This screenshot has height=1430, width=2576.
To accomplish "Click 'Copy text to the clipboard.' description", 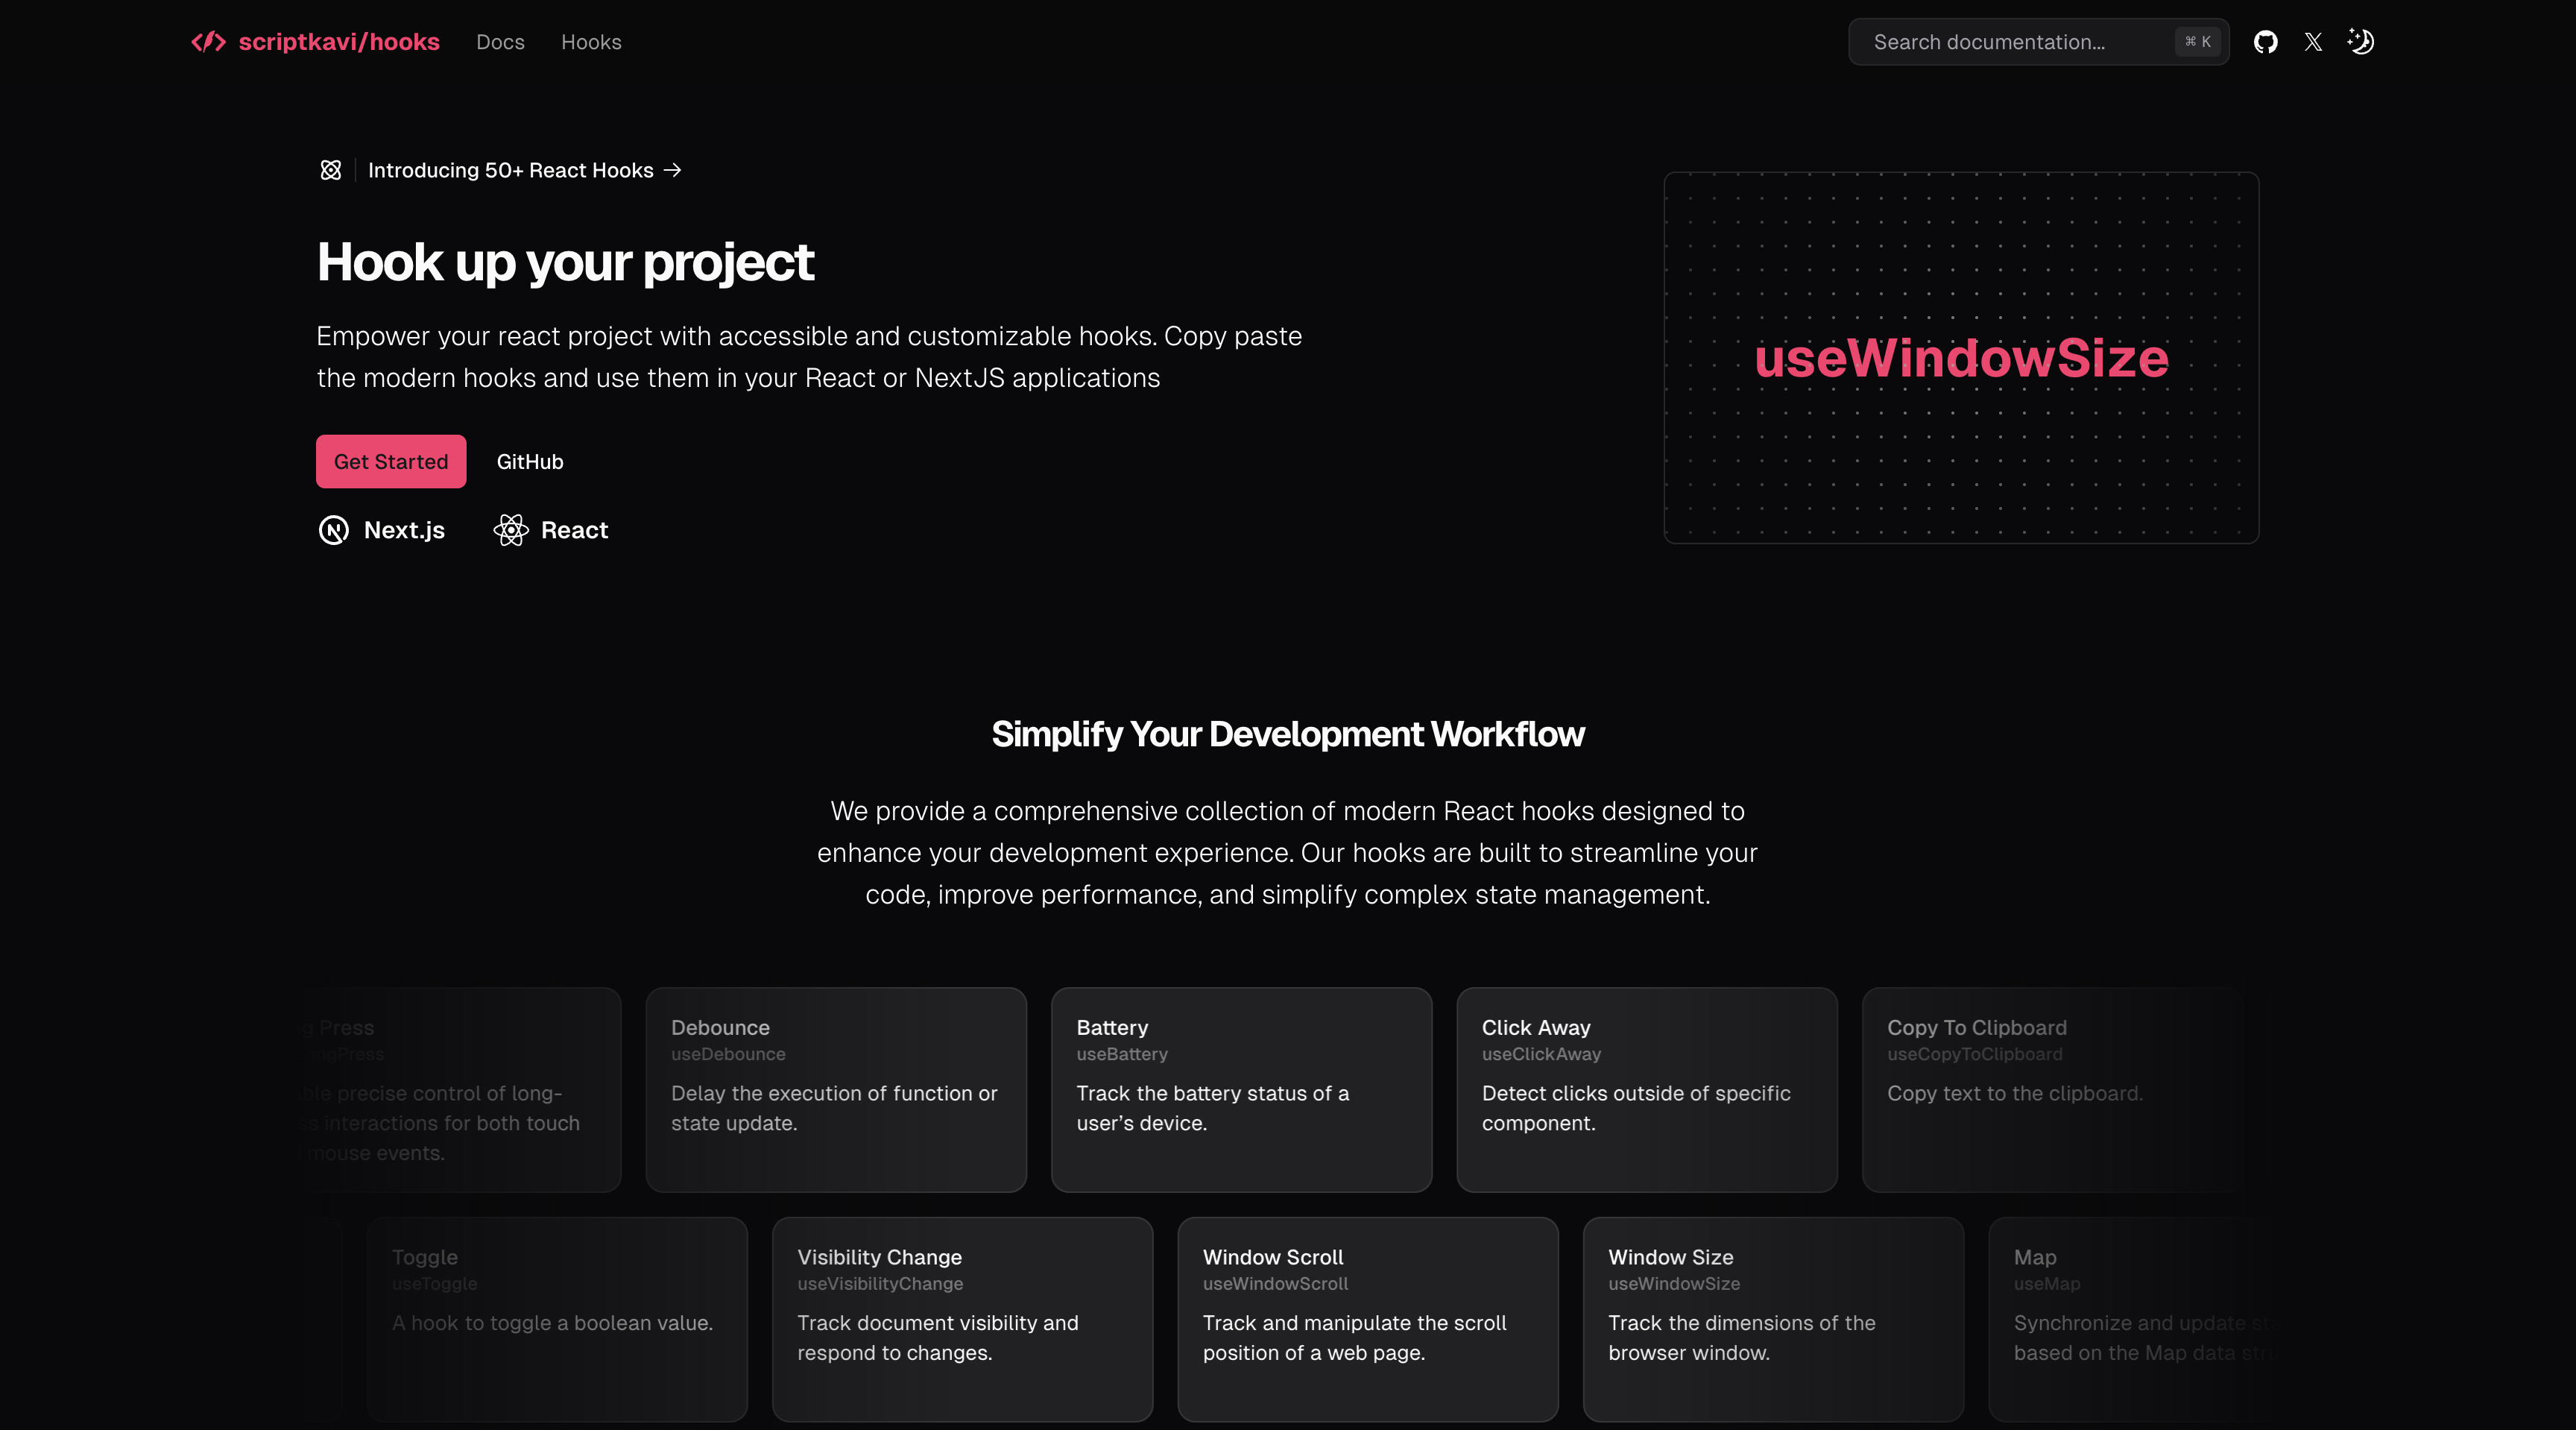I will [x=2015, y=1093].
